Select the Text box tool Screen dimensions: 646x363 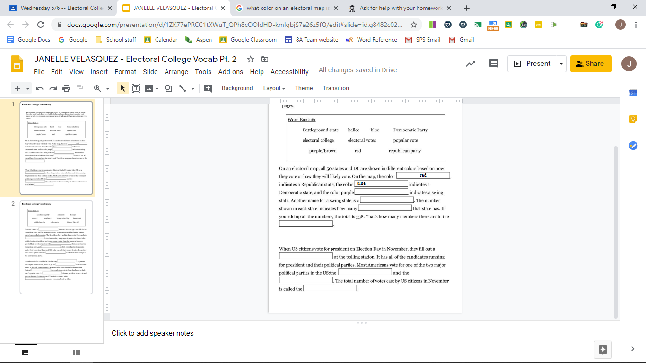coord(136,88)
